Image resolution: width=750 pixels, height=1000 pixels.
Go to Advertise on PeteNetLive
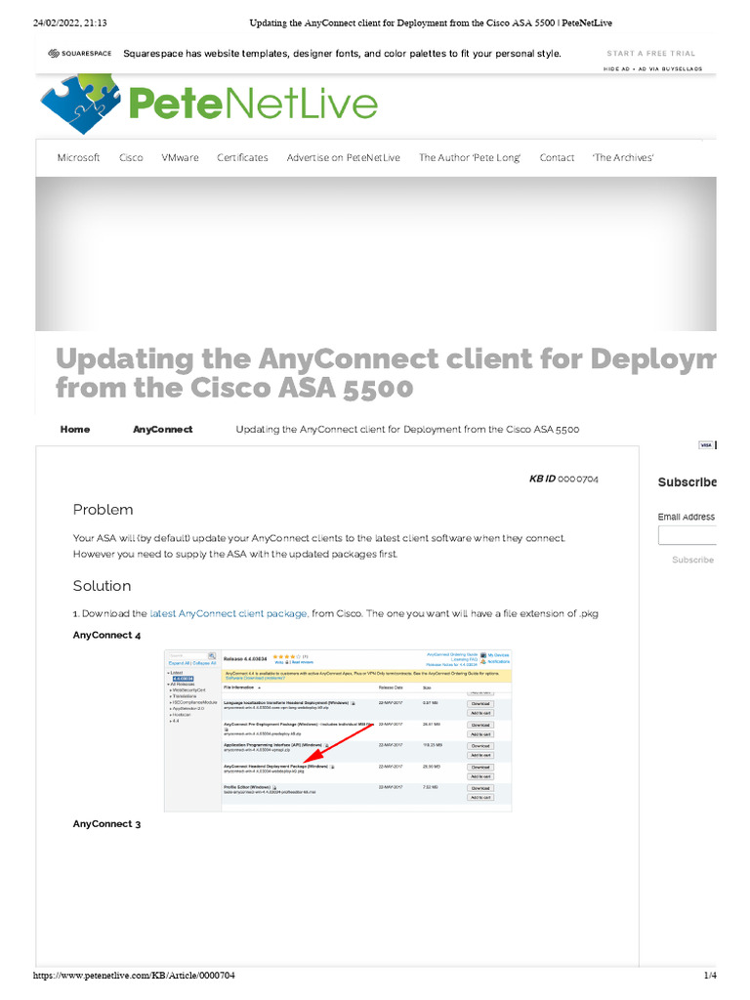click(x=343, y=157)
